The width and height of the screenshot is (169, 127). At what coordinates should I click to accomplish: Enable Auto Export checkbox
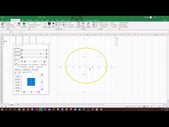[100, 27]
